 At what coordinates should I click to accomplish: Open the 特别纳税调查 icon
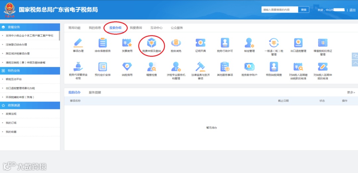click(x=274, y=67)
